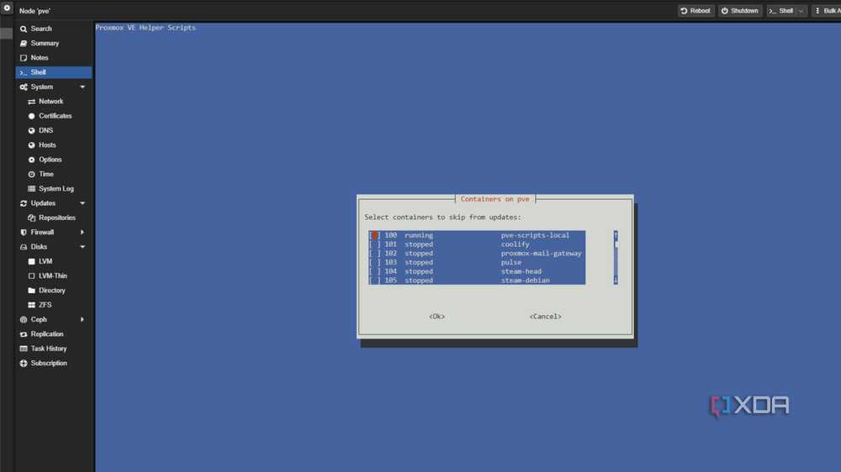Click the LVM-Thin outline square icon
Viewport: 841px width, 472px height.
point(32,276)
